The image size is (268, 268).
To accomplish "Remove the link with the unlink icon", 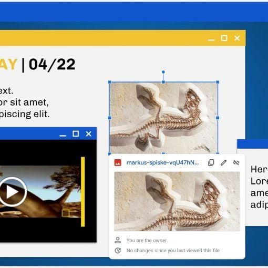I will (236, 162).
